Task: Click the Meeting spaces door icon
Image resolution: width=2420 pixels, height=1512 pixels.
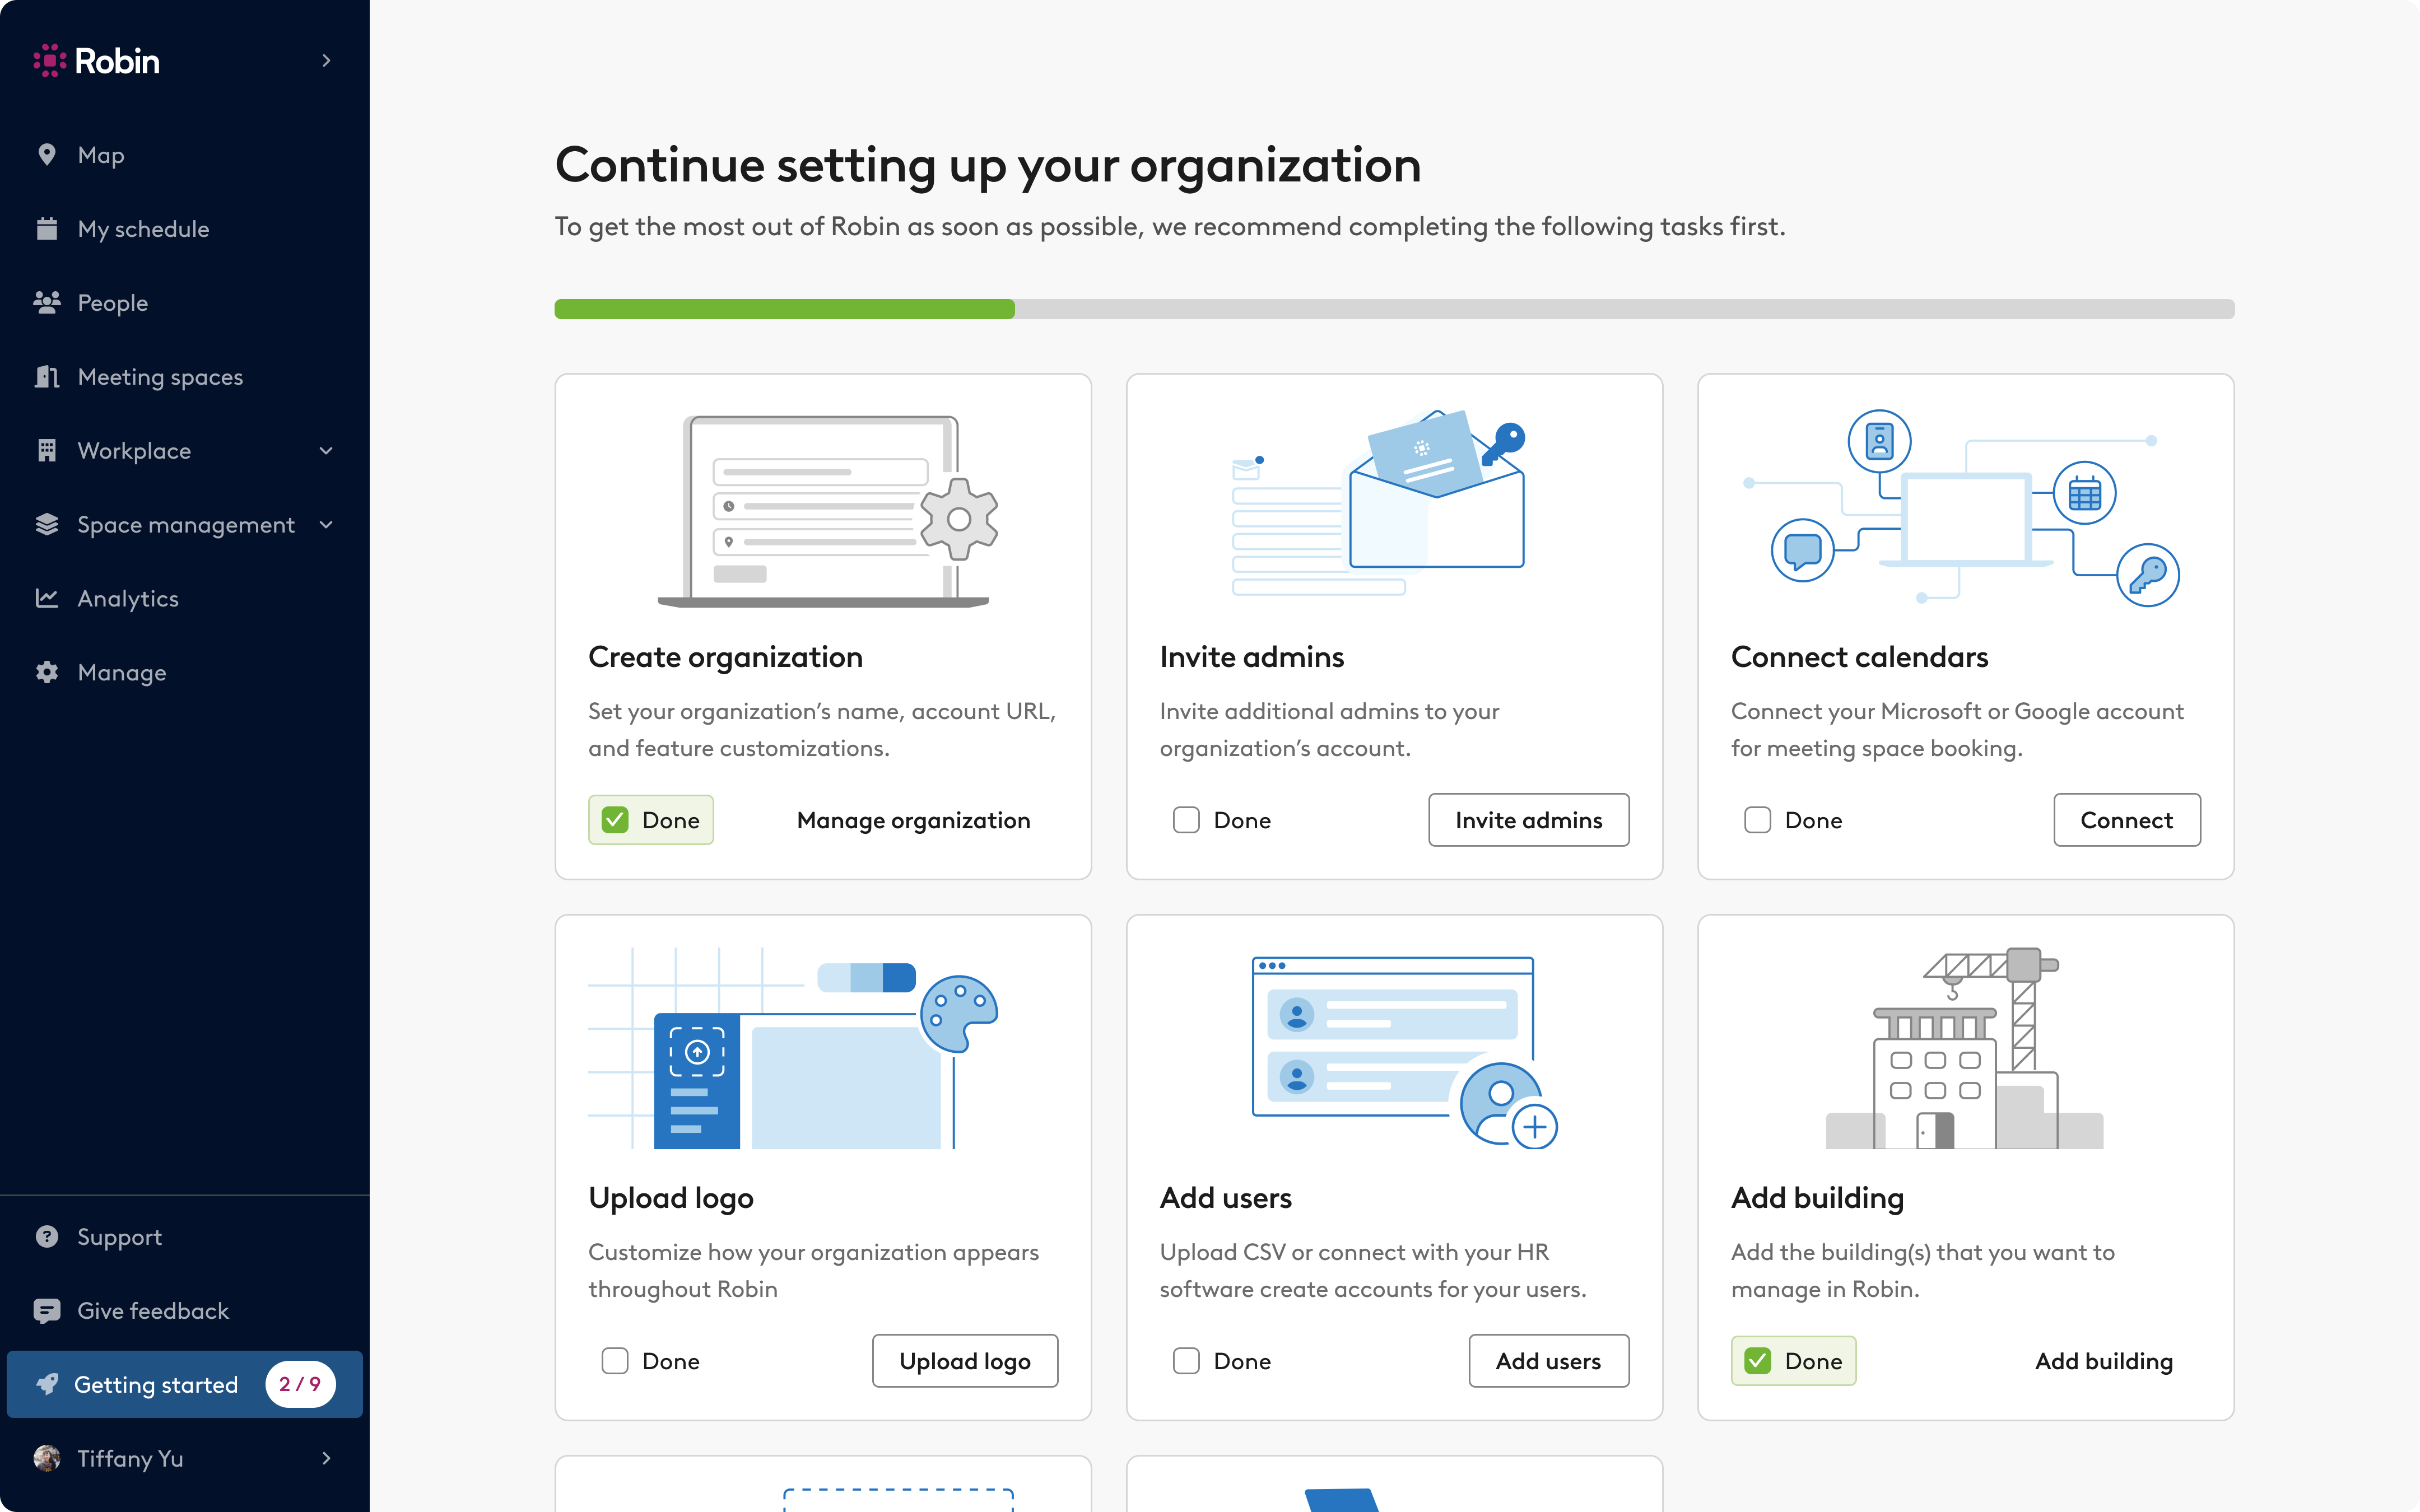Action: click(x=47, y=376)
